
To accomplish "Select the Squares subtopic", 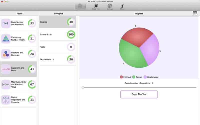I will tap(57, 22).
